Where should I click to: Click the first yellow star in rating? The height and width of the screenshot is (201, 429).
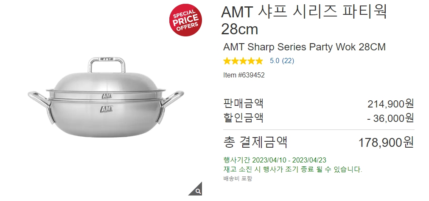(227, 61)
